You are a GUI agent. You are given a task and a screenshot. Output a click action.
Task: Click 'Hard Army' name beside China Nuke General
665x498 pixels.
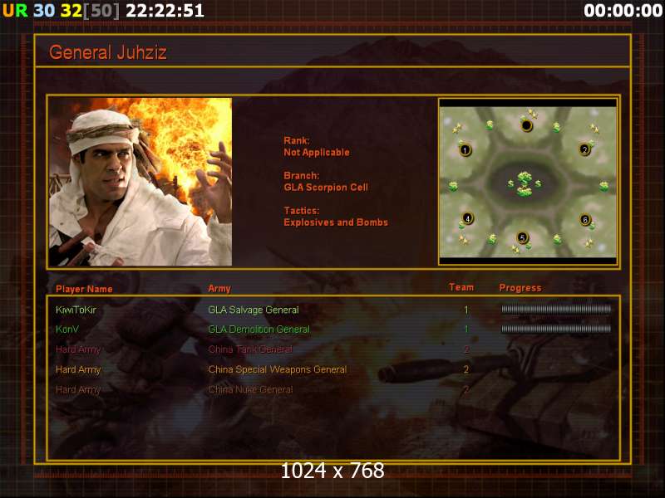point(78,390)
